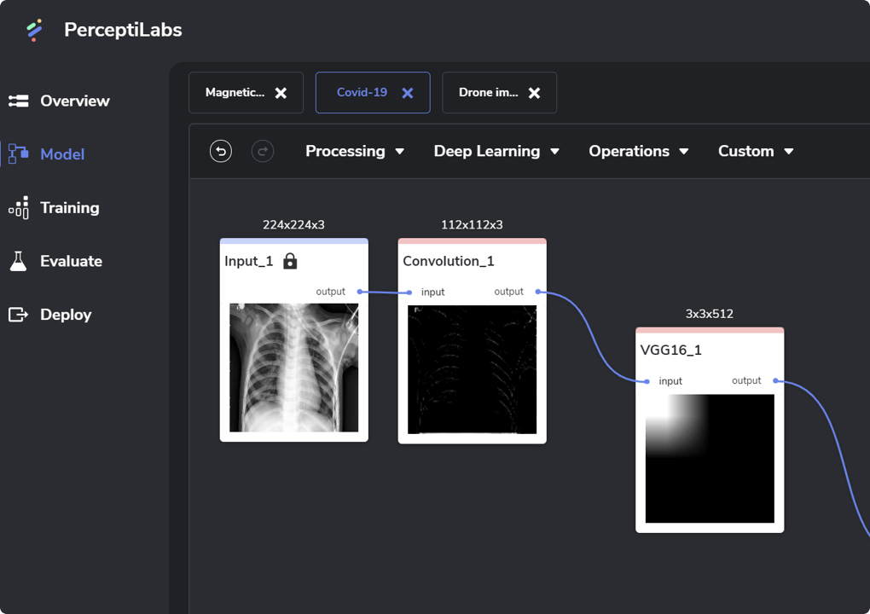Click the 112x112x3 dimension label
This screenshot has height=614, width=870.
(x=473, y=224)
